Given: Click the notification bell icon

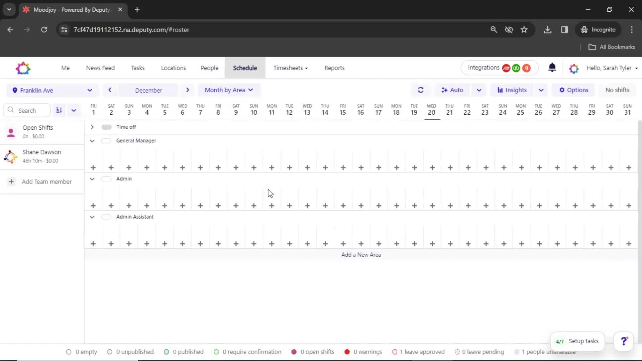Looking at the screenshot, I should [552, 68].
